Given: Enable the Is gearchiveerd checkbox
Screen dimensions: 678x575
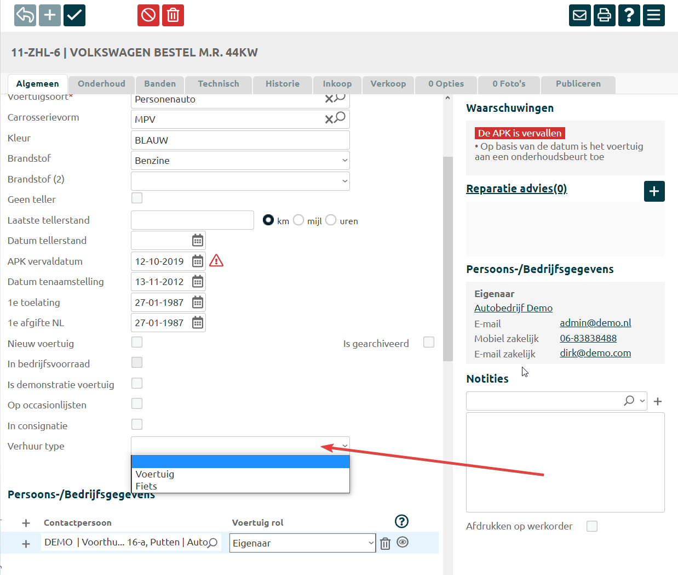Looking at the screenshot, I should [429, 342].
